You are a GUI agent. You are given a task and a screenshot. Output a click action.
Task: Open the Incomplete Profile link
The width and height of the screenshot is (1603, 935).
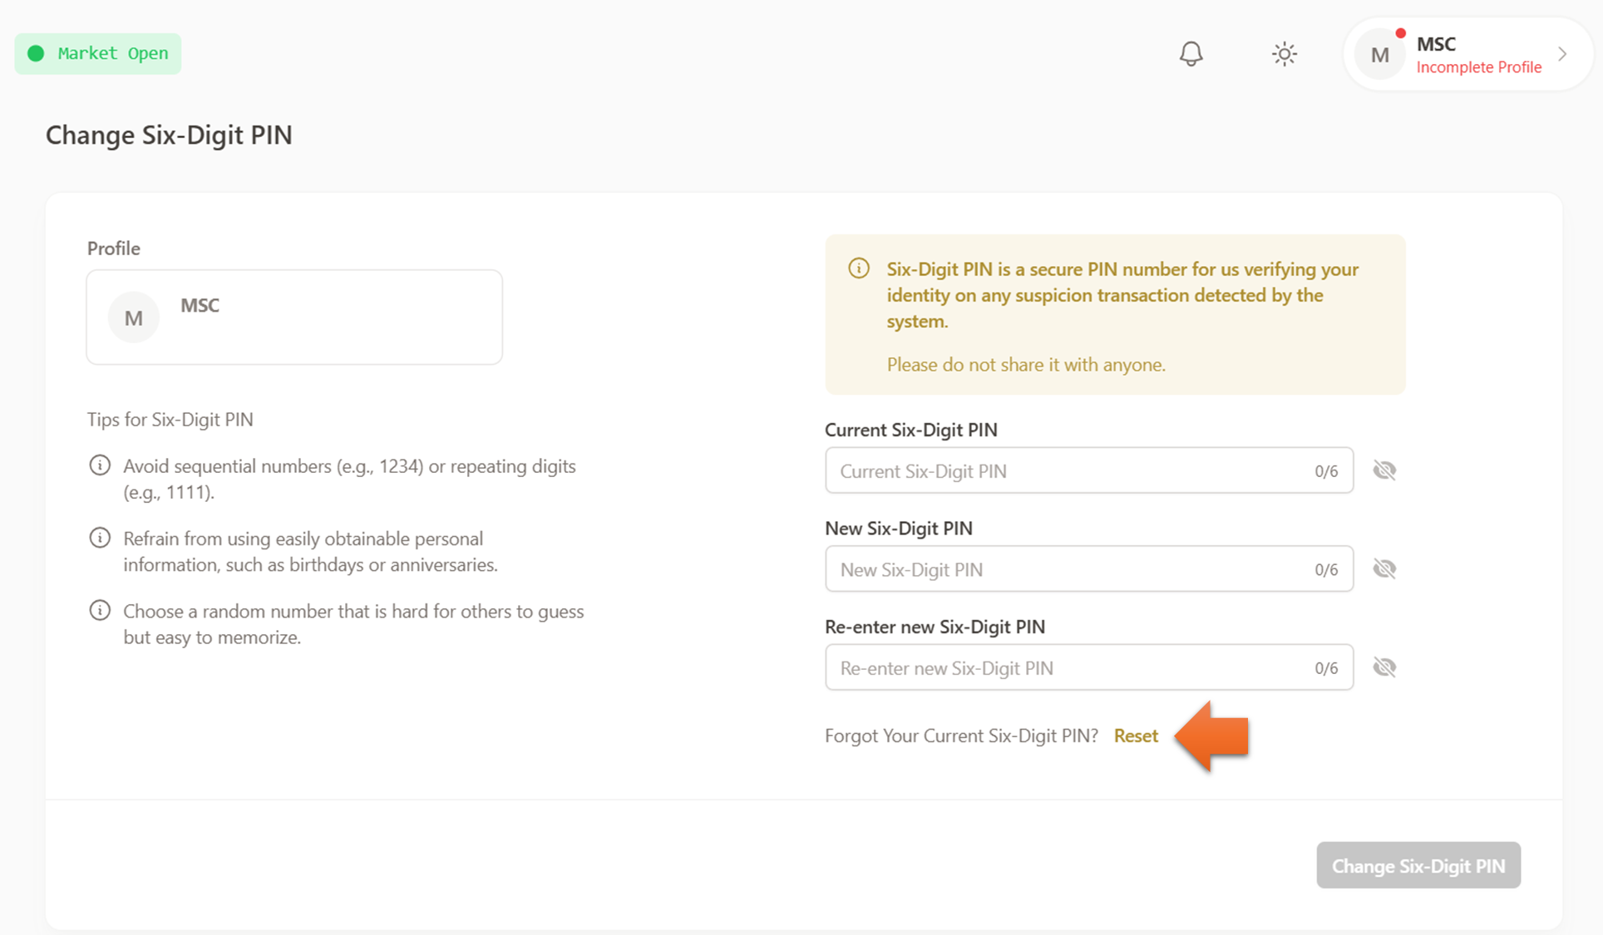[1478, 67]
